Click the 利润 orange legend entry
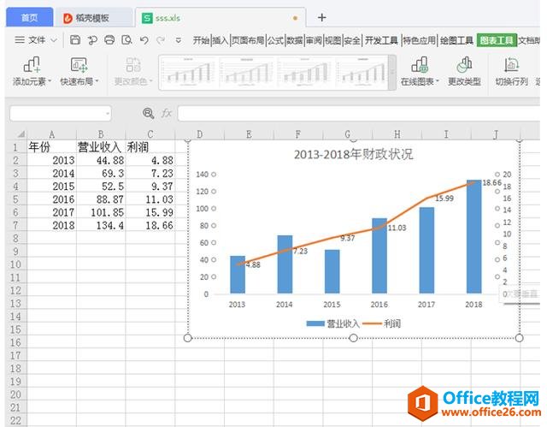Screen dimensions: 547x427 tap(382, 323)
